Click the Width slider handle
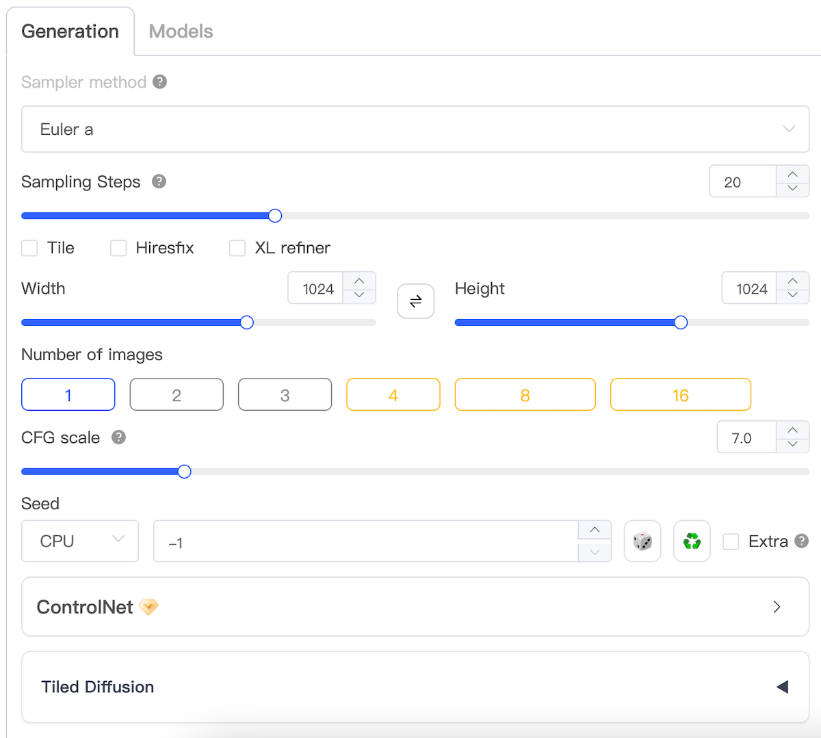 pyautogui.click(x=246, y=322)
